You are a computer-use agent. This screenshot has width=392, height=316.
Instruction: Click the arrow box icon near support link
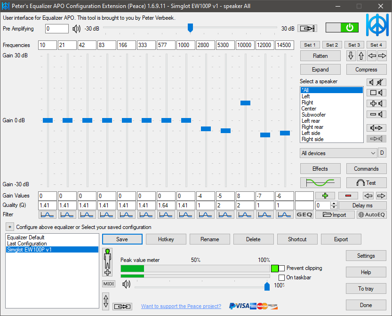pos(122,306)
